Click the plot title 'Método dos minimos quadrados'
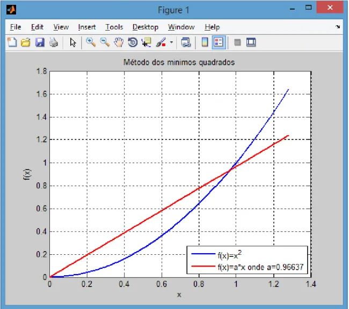This screenshot has width=349, height=309. pos(179,62)
